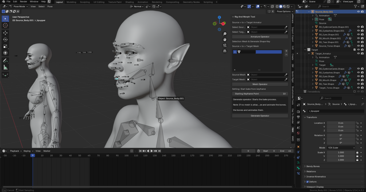Open the Normal orientation dropdown

[137, 7]
